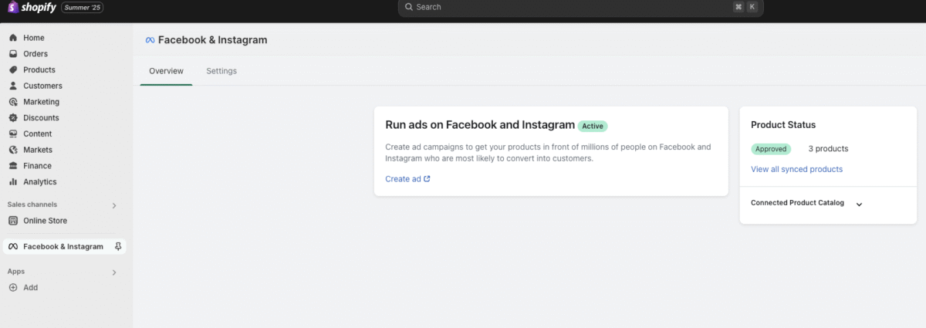Click the Marketing target icon
The height and width of the screenshot is (328, 926).
click(x=13, y=102)
